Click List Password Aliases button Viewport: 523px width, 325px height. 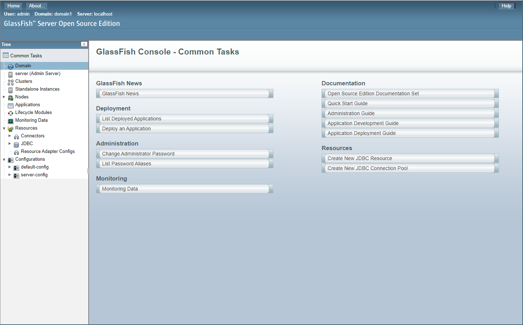click(184, 164)
